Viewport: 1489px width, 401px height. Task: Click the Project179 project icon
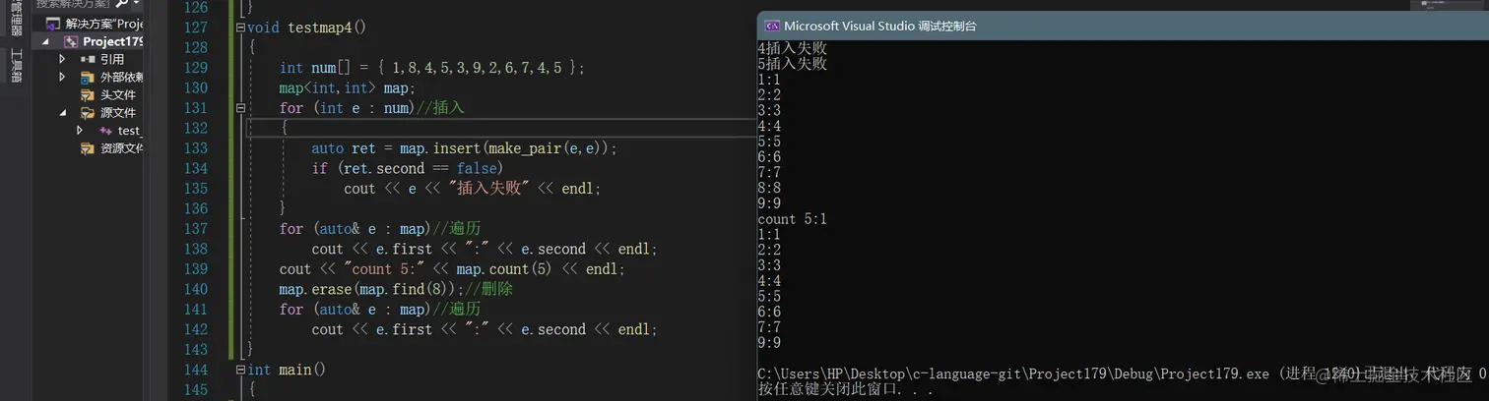click(x=70, y=42)
